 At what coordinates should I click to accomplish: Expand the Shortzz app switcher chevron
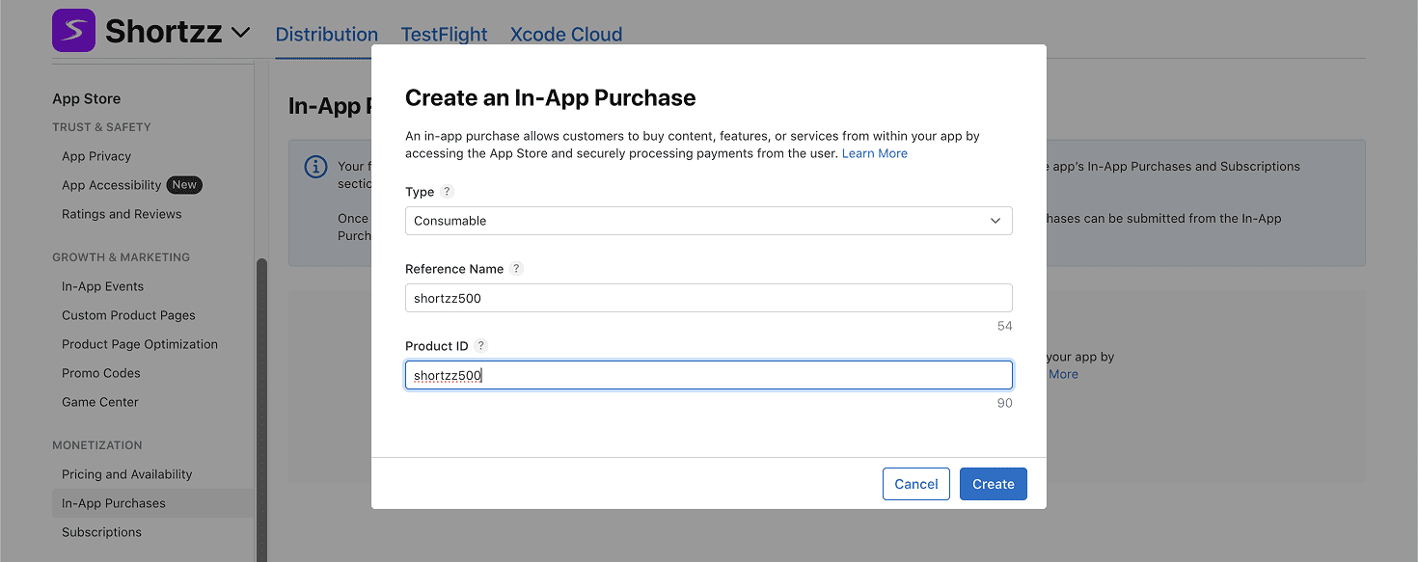(x=241, y=33)
